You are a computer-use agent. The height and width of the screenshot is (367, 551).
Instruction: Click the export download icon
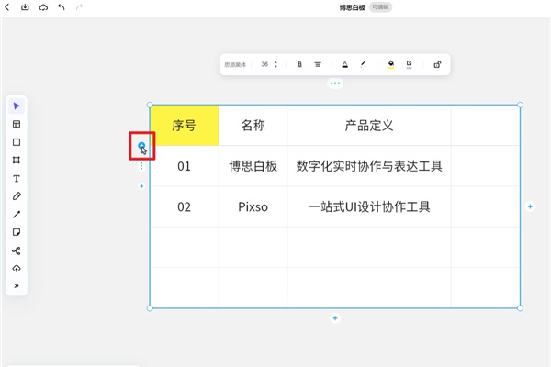25,7
